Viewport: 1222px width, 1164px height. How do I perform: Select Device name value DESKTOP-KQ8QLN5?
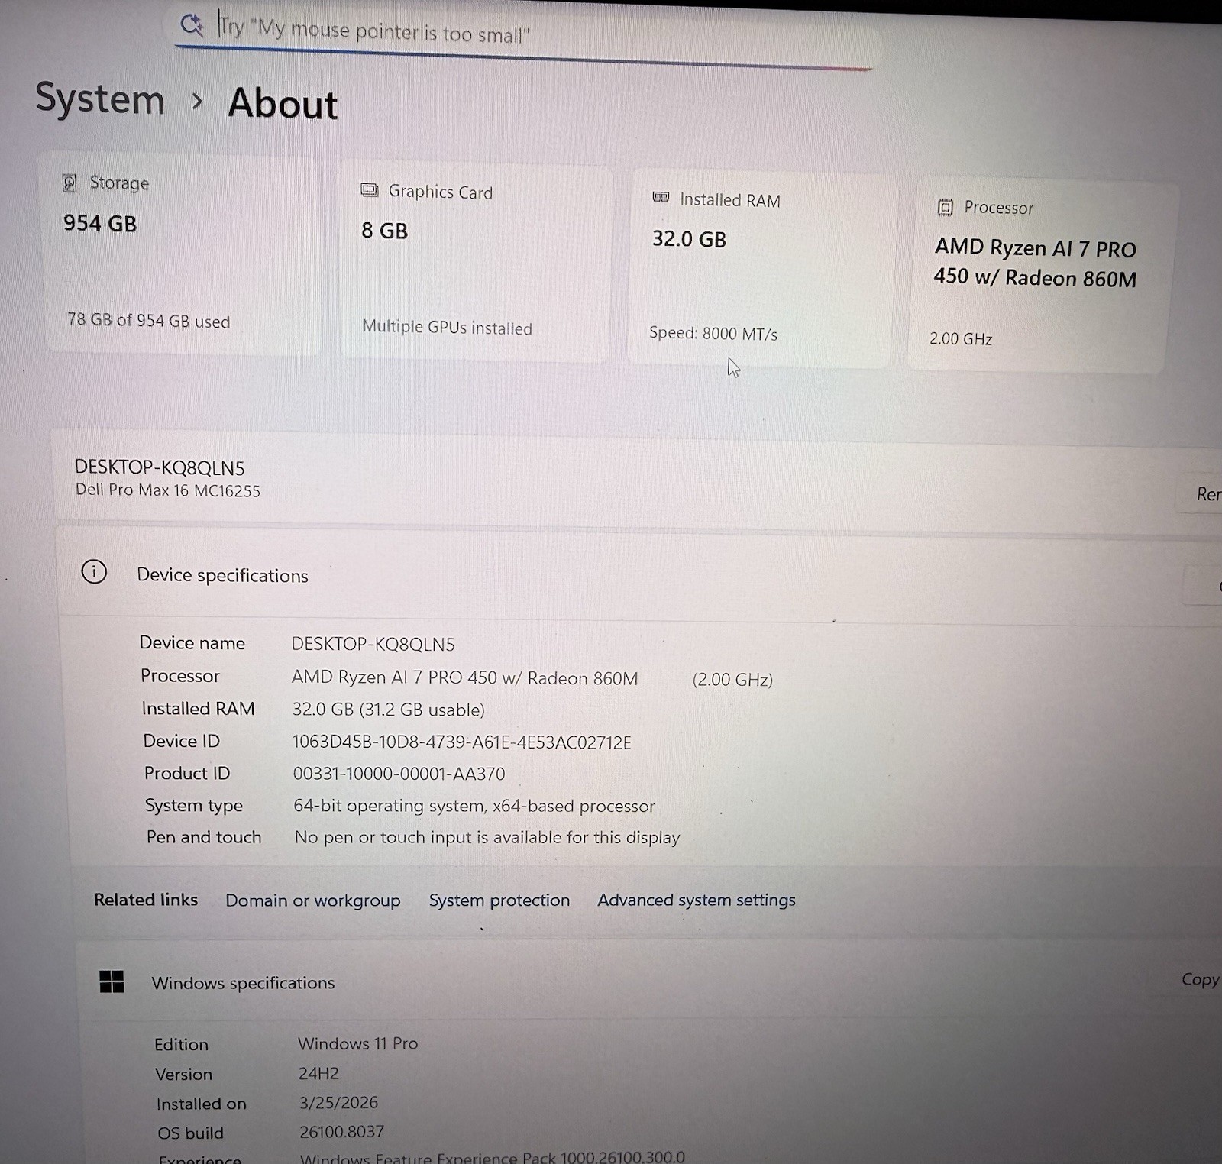373,645
